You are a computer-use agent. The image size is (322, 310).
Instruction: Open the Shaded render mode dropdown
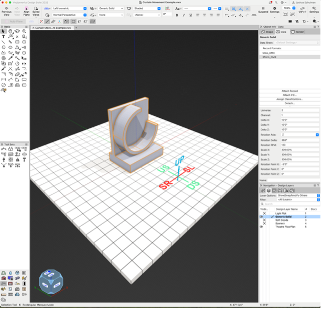coord(146,8)
